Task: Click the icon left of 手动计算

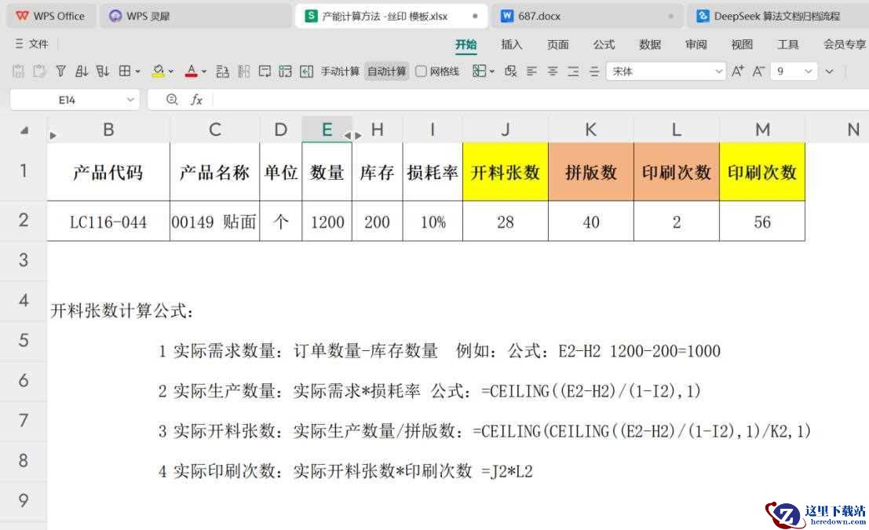Action: (306, 71)
